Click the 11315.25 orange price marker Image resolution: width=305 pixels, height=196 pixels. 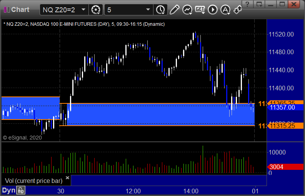[285, 126]
